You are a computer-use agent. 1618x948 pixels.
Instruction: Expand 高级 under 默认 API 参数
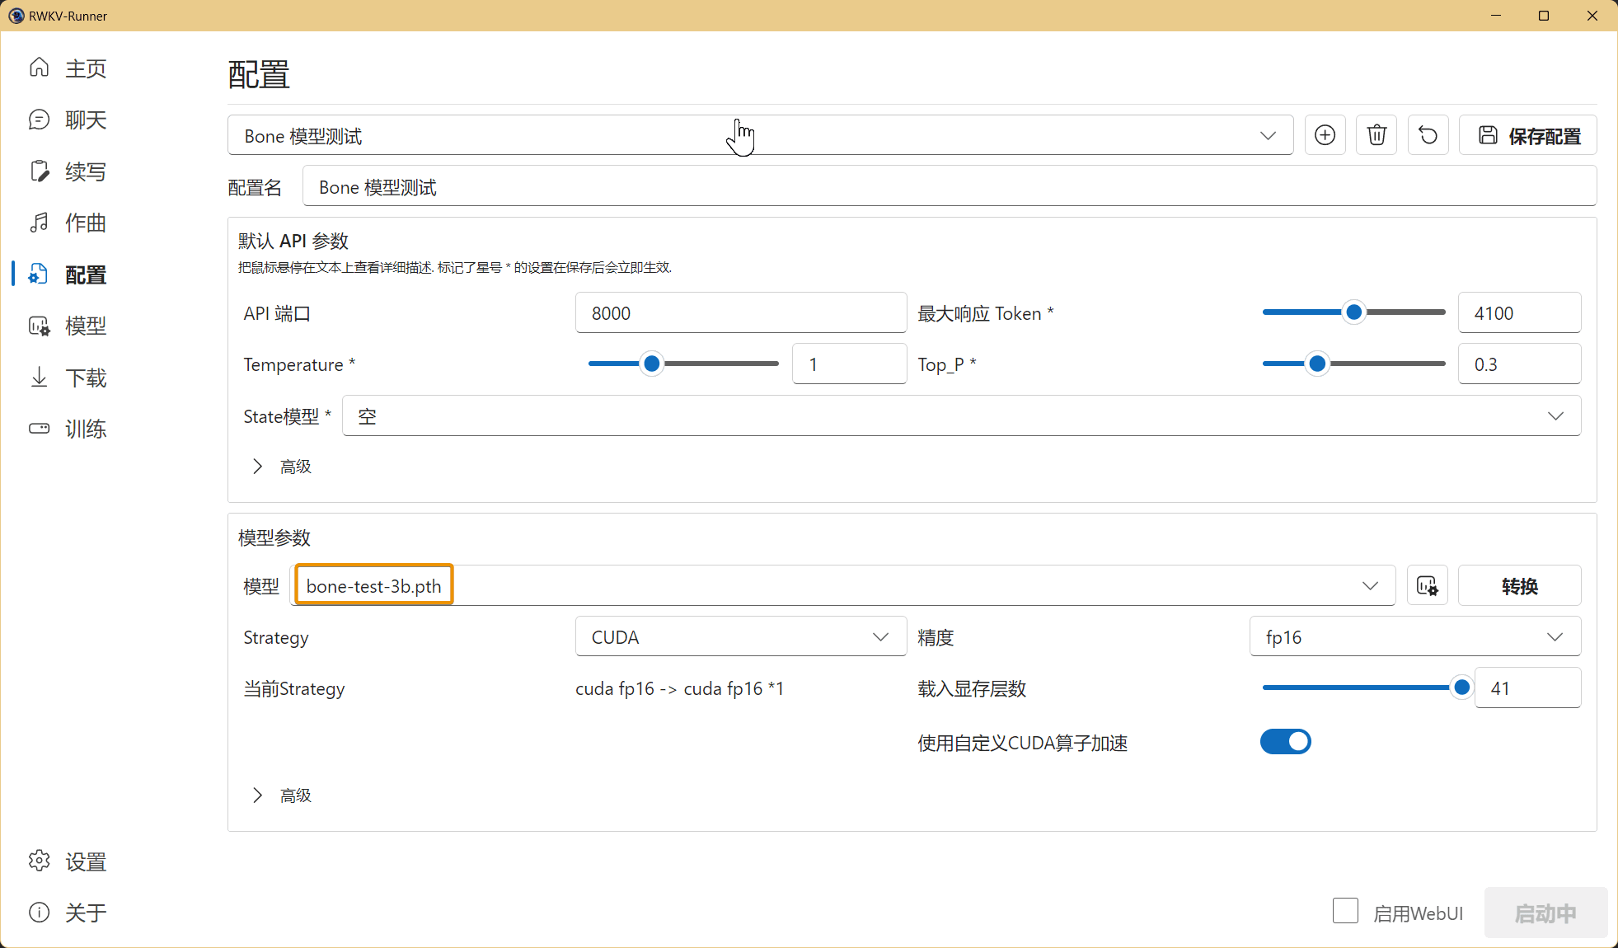pyautogui.click(x=280, y=467)
